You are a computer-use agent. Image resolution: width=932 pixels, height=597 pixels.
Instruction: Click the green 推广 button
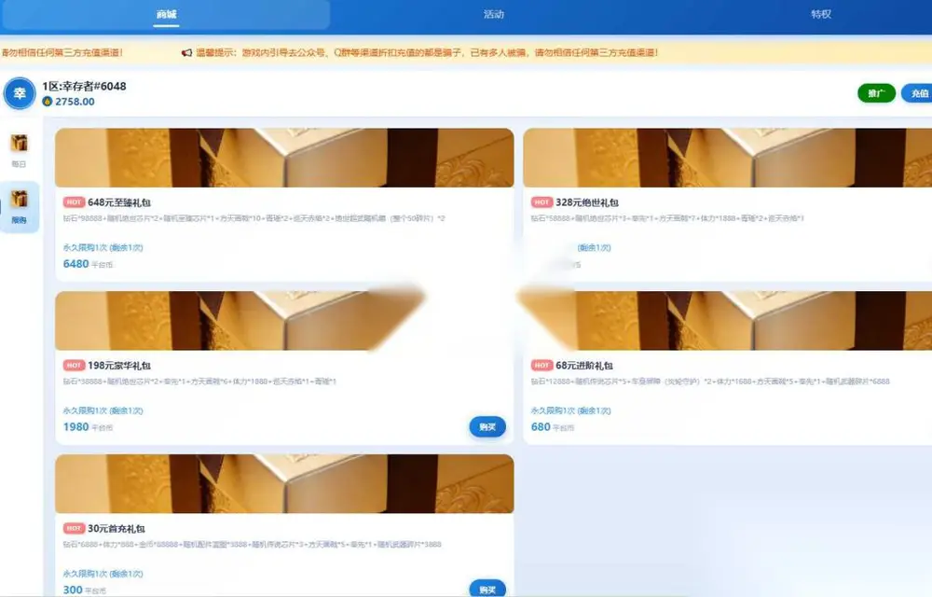pos(876,93)
